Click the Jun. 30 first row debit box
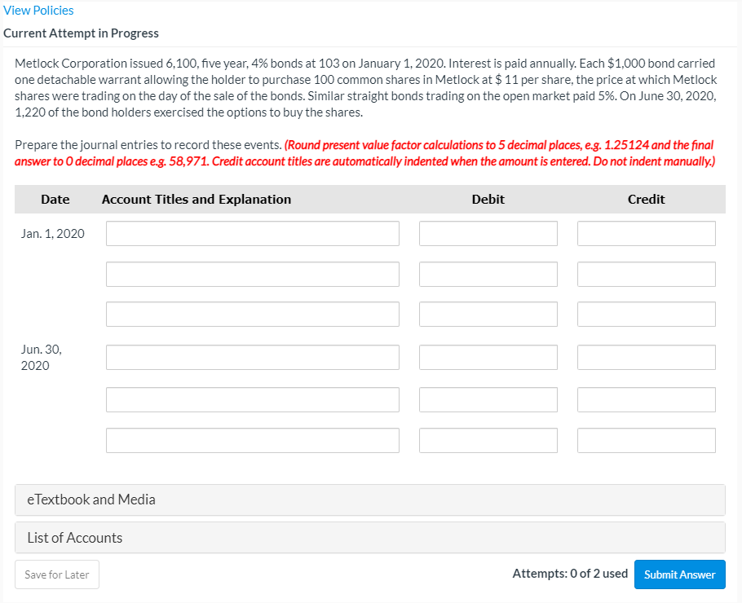The width and height of the screenshot is (742, 603). (488, 357)
